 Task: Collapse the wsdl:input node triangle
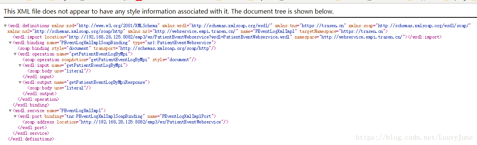click(20, 66)
